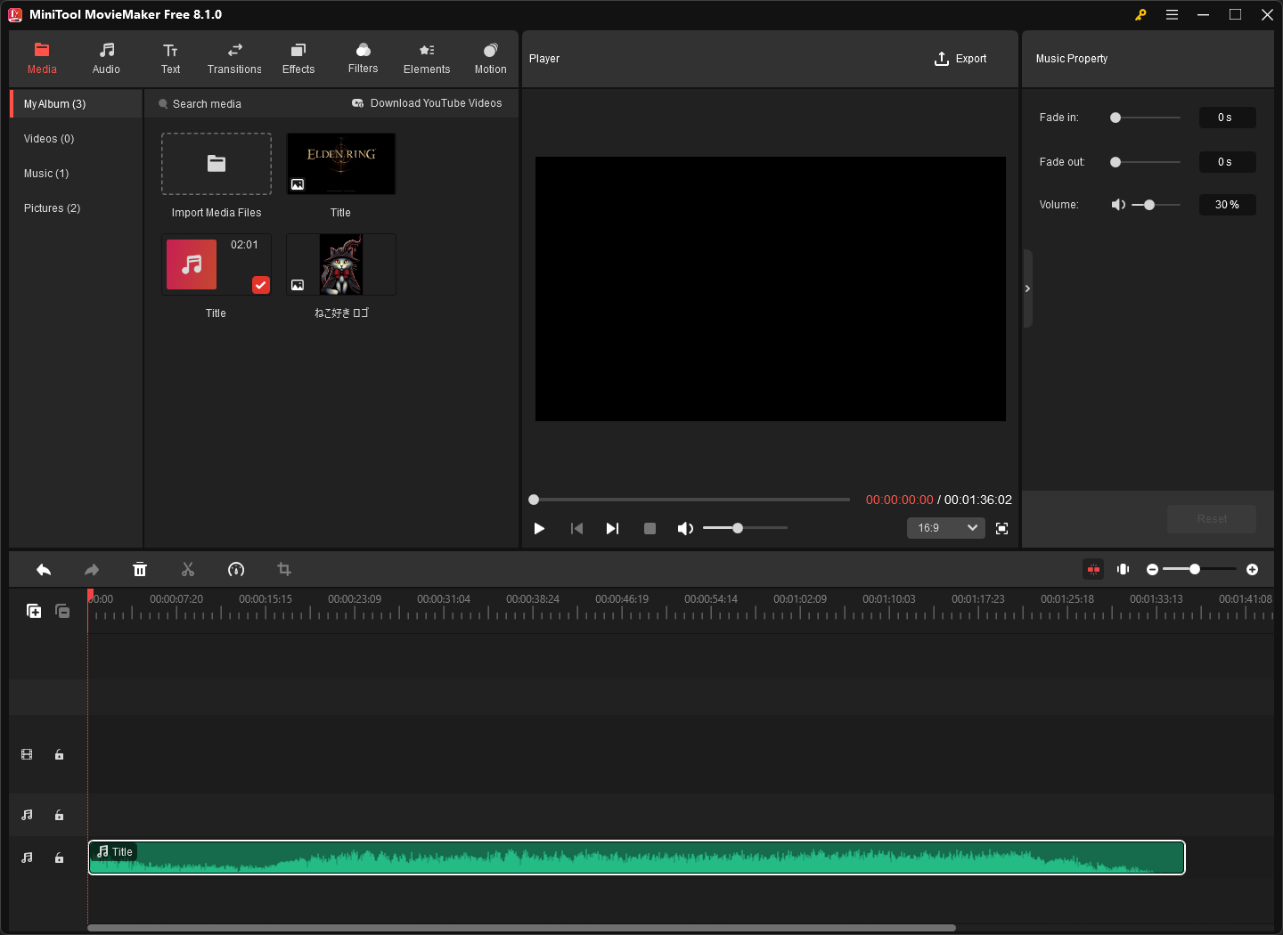
Task: Click the video track film icon
Action: pos(27,754)
